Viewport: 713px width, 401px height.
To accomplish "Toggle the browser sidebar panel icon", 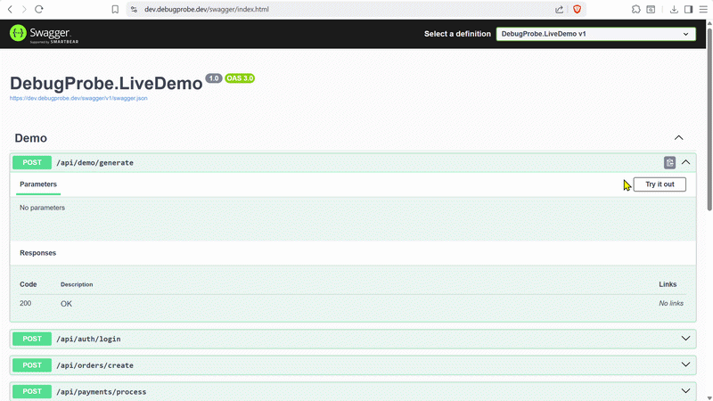I will 688,9.
